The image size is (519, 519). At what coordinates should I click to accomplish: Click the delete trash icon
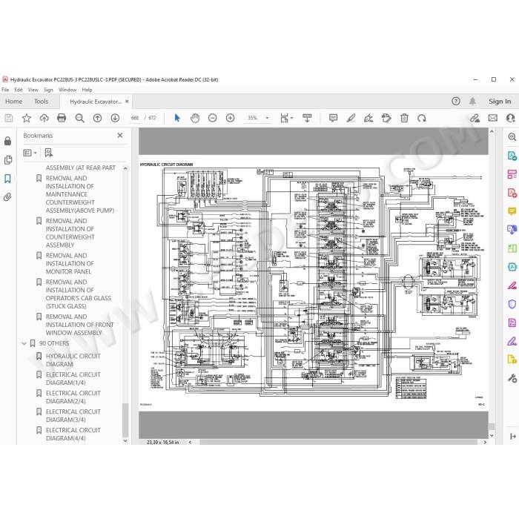pos(404,118)
